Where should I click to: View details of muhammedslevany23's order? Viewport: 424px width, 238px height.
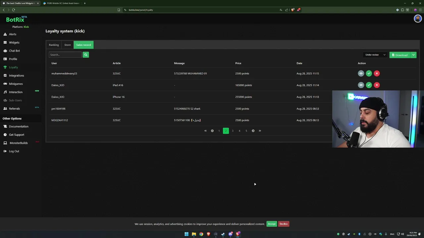coord(361,73)
